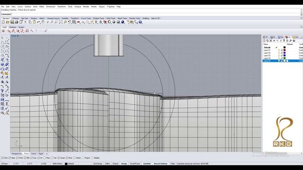The height and width of the screenshot is (170, 303).
Task: Click the Layer 01 red color swatch
Action: pos(285,50)
